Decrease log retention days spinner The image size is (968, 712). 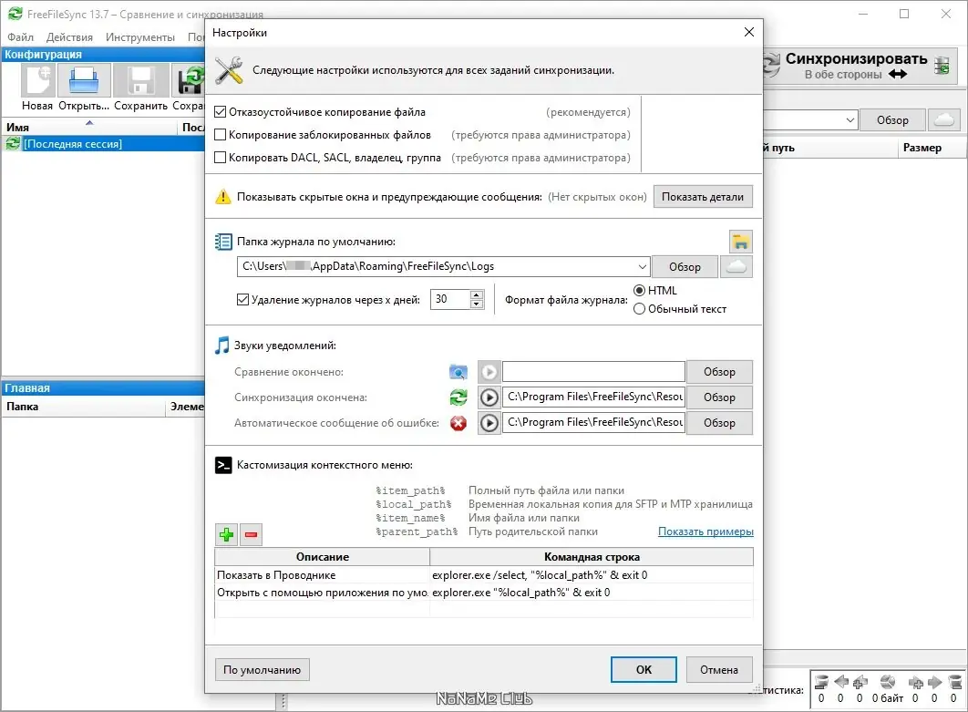(476, 304)
